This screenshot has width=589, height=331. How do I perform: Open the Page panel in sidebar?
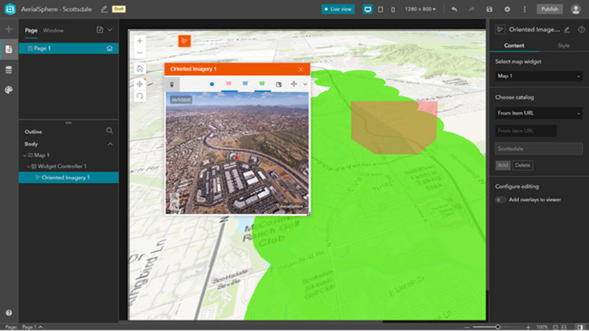9,49
